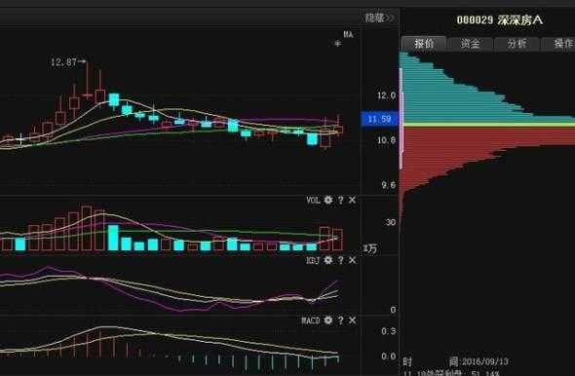Click the 12.0 price axis label
The image size is (575, 376).
coord(387,96)
